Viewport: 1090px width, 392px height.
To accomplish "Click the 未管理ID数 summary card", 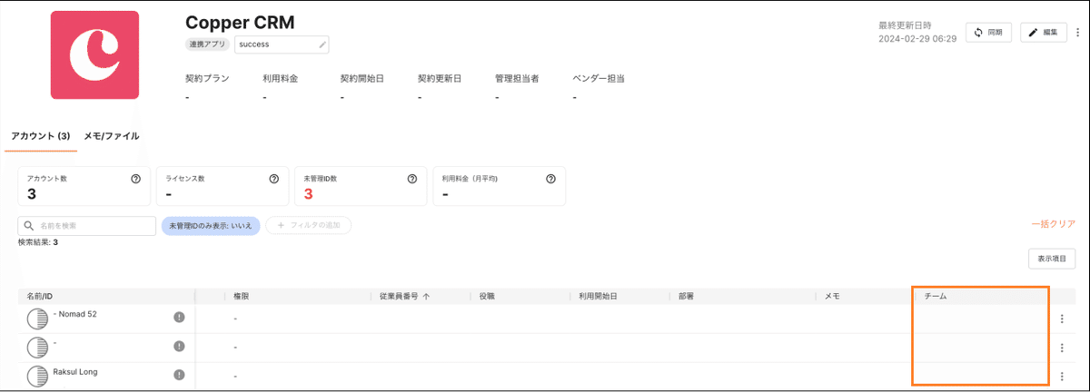I will pos(360,186).
